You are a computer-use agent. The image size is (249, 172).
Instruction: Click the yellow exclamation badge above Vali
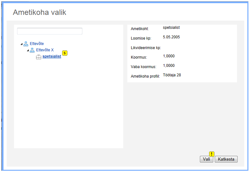click(212, 154)
